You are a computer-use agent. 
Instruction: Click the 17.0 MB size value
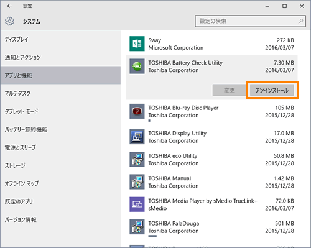tap(284, 133)
